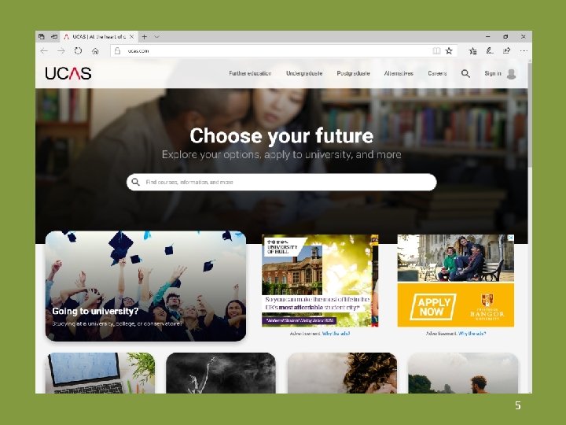Click the Further education nav item
The height and width of the screenshot is (425, 566).
(x=250, y=73)
